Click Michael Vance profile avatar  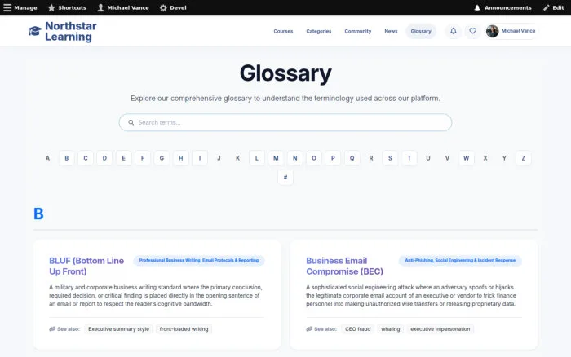pyautogui.click(x=493, y=31)
